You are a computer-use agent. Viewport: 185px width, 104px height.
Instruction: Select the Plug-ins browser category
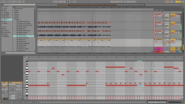point(7,20)
